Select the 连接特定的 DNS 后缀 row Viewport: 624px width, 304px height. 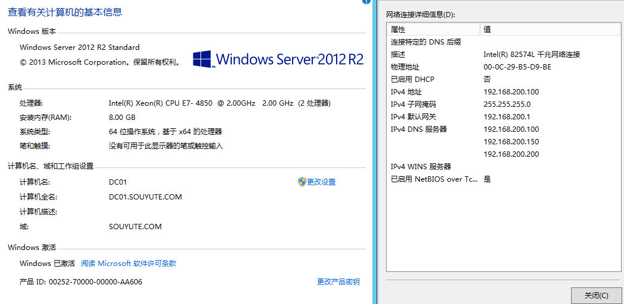pos(504,42)
